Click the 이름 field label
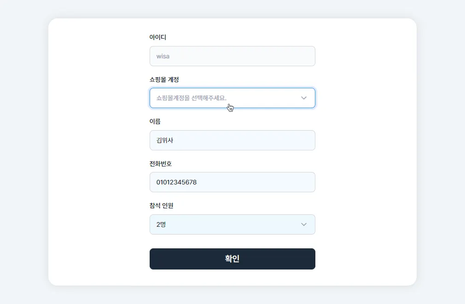The width and height of the screenshot is (465, 304). 155,121
